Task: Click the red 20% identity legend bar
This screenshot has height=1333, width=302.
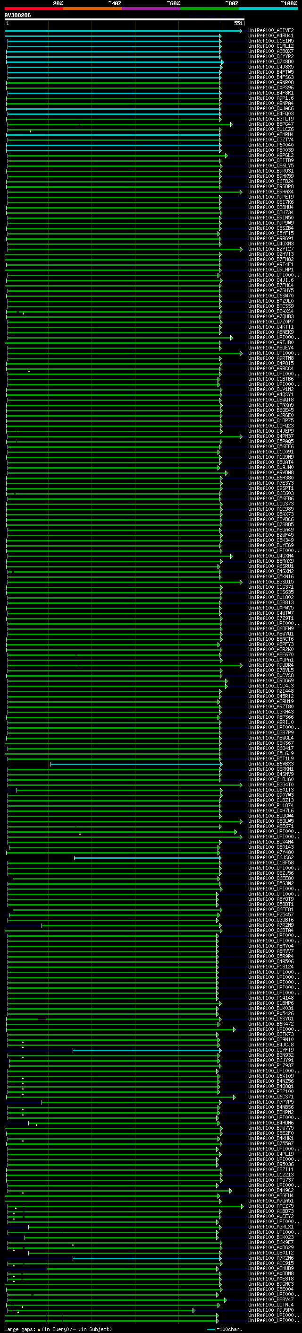Action: [34, 9]
